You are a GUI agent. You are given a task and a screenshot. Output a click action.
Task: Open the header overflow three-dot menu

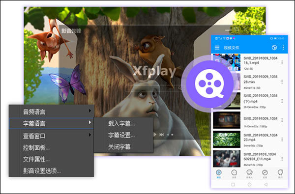click(283, 48)
